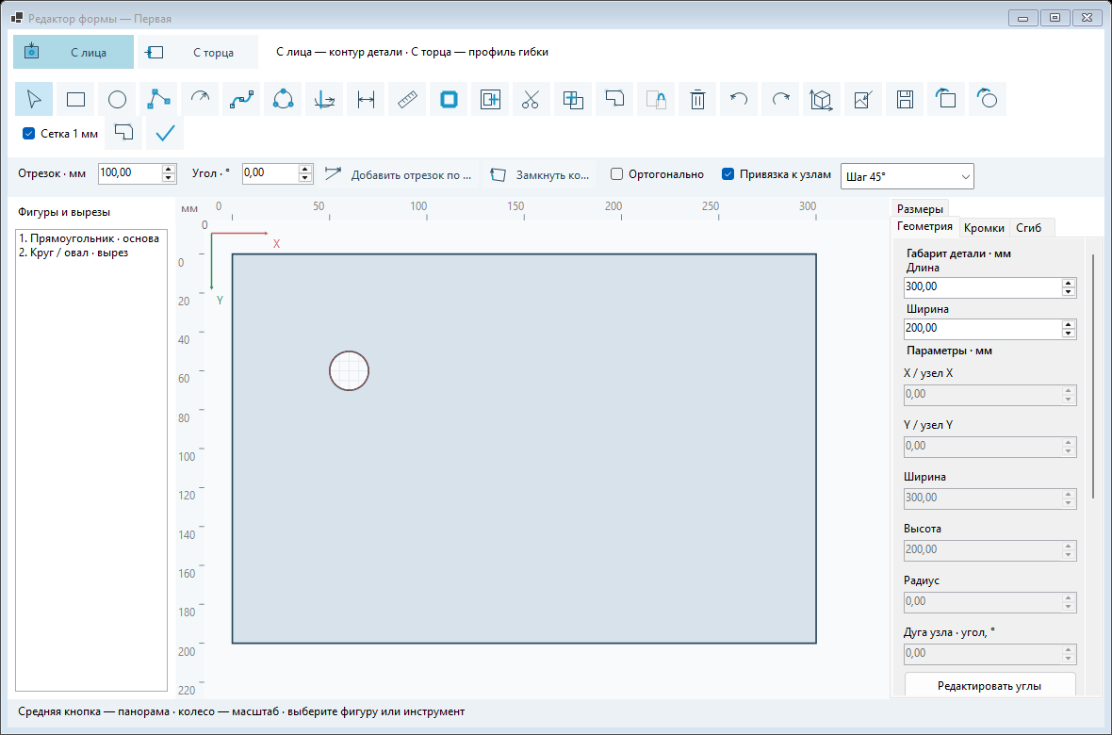The image size is (1112, 735).
Task: Activate the ruler measuring tool
Action: pos(407,99)
